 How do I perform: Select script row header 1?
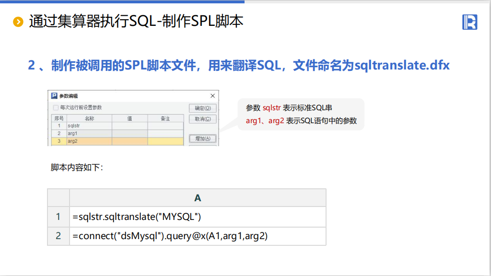pyautogui.click(x=58, y=217)
